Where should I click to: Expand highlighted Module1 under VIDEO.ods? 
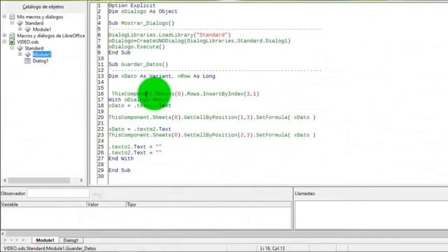(x=20, y=55)
